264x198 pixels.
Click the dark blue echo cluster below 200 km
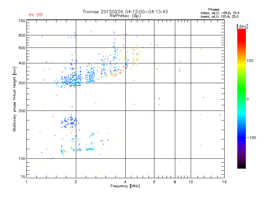[69, 121]
